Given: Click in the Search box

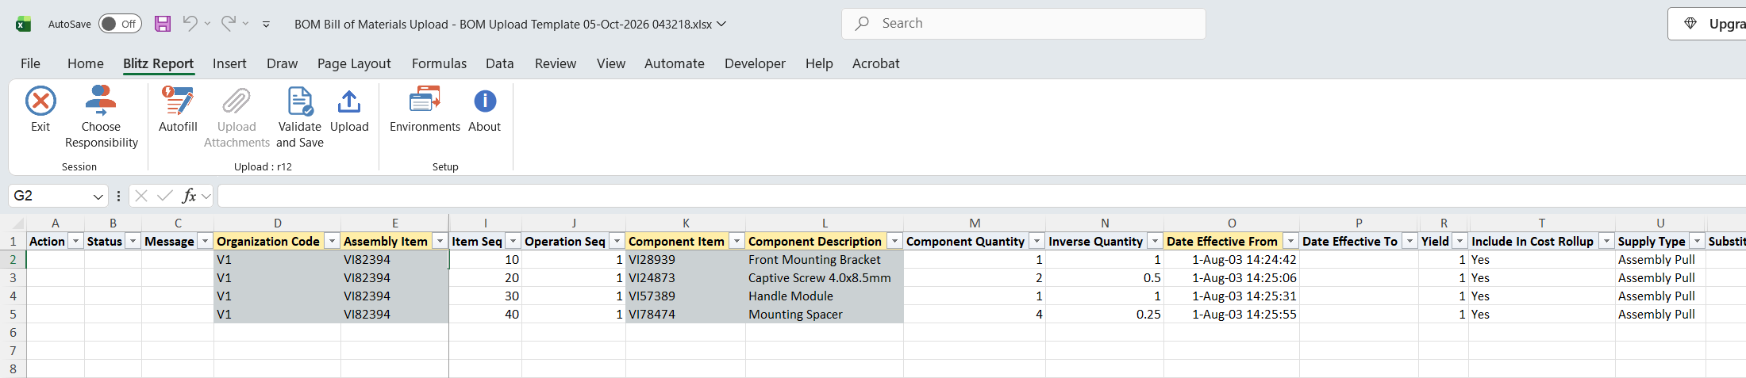Looking at the screenshot, I should pos(1024,24).
